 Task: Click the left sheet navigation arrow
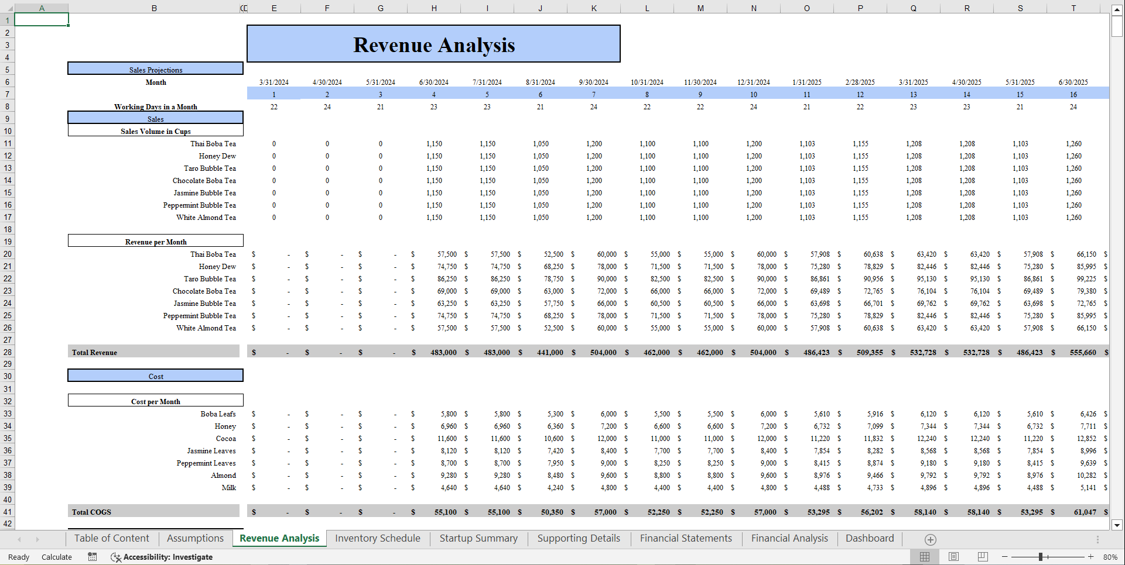pos(19,539)
